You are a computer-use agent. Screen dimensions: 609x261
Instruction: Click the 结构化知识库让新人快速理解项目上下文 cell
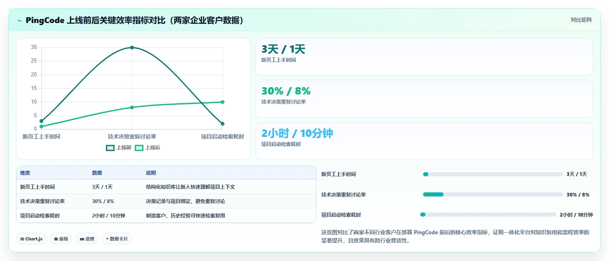tap(191, 187)
